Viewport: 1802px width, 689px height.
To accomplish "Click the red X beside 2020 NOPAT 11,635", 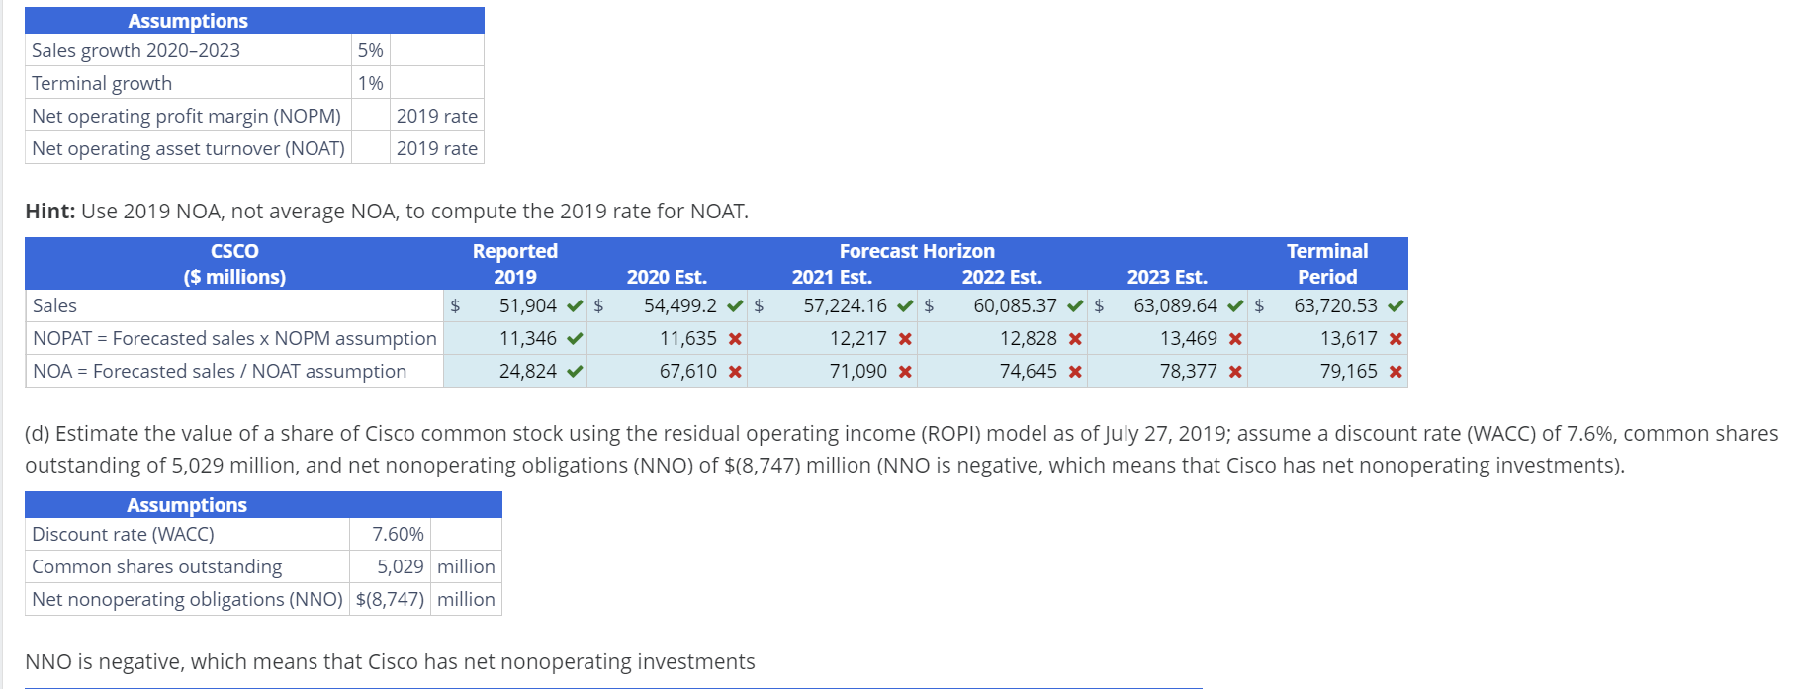I will (x=735, y=339).
